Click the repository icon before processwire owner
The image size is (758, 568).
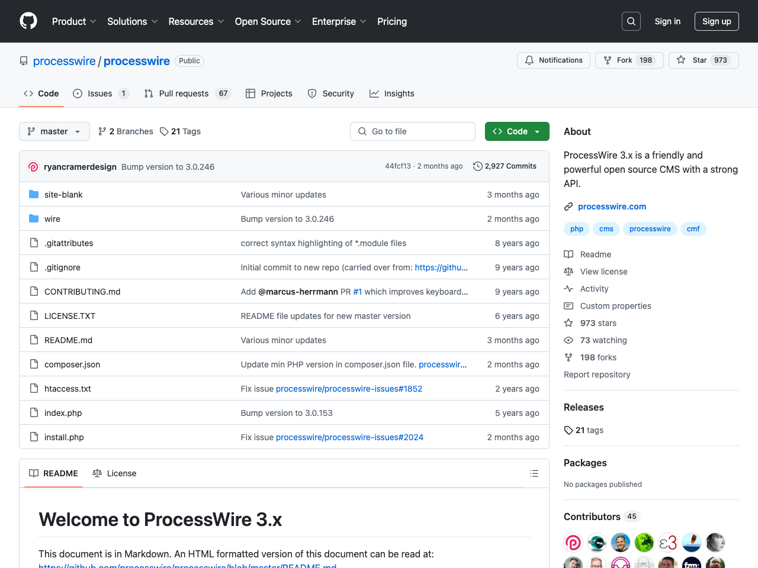pos(24,61)
